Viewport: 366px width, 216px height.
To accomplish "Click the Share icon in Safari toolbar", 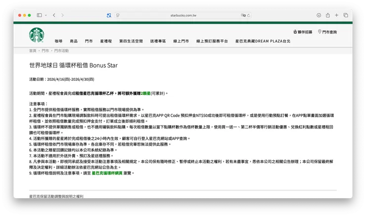I will coord(328,15).
